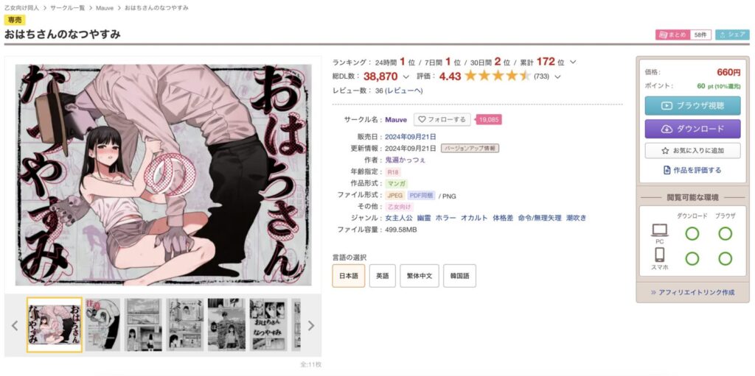Viewport: 755px width, 376px height.
Task: Click the シェア share icon button
Action: tap(732, 35)
